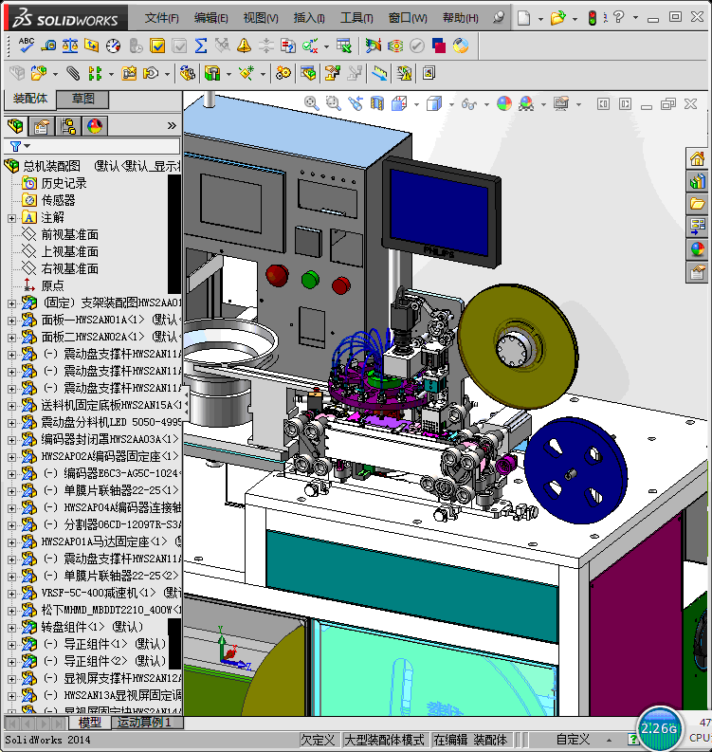The width and height of the screenshot is (712, 752).
Task: Click the Edit Appearance color ball icon
Action: coord(504,103)
